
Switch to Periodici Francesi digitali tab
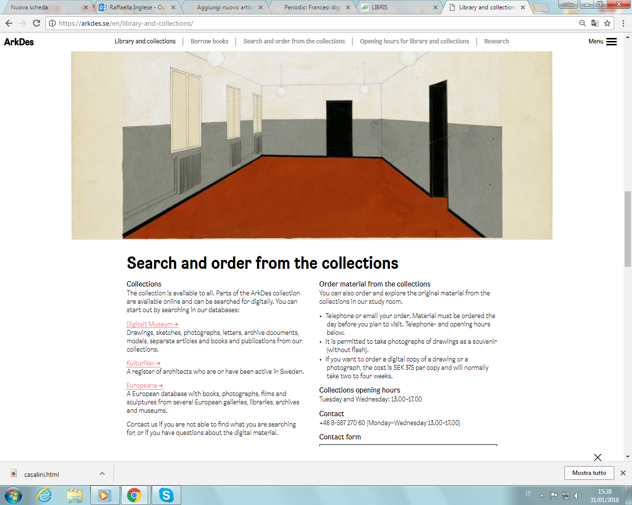[310, 7]
